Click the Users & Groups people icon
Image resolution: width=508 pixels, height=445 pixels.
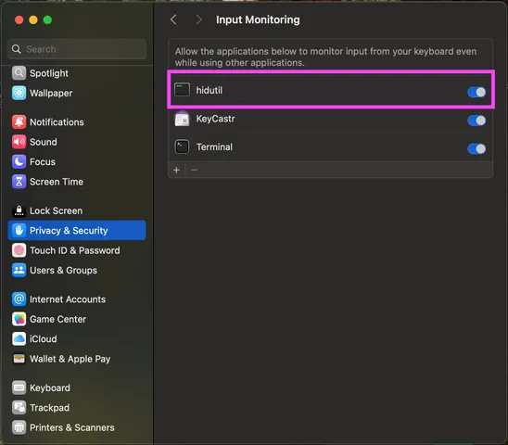coord(19,271)
